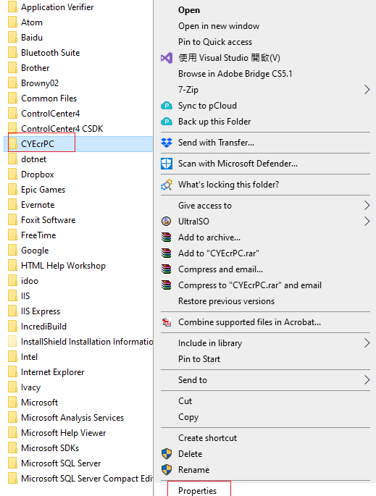
Task: Select the ControlCenter4 CSDK folder name
Action: click(62, 129)
